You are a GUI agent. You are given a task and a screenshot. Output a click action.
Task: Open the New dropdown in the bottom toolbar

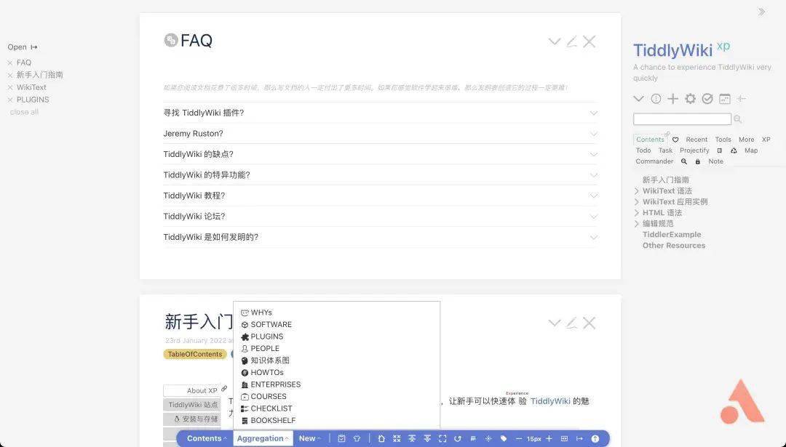click(x=309, y=438)
